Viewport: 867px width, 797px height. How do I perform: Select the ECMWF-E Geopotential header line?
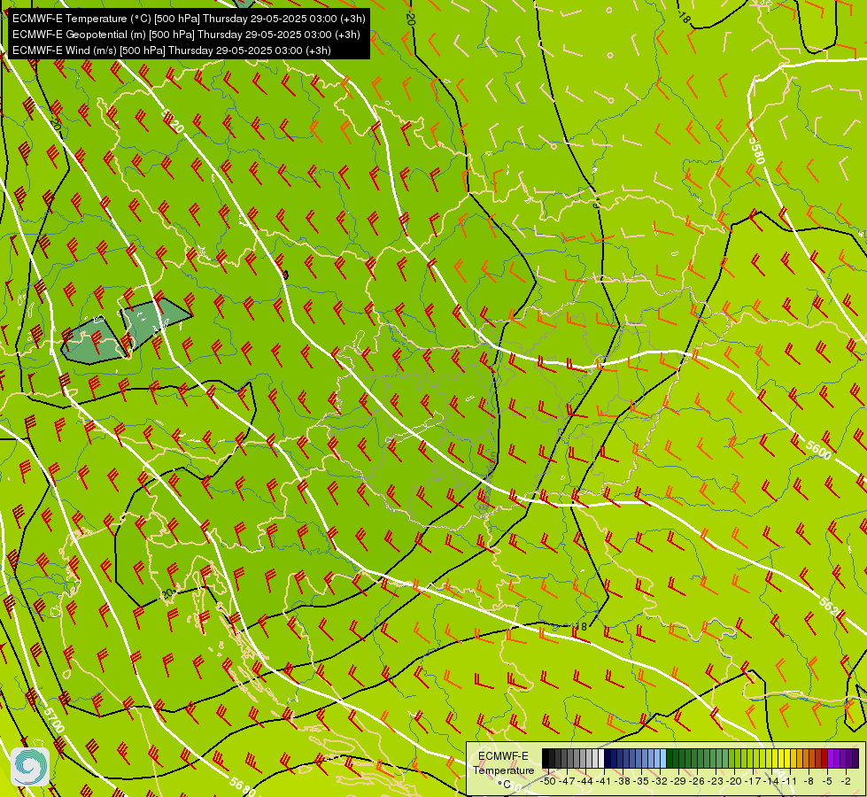(186, 35)
